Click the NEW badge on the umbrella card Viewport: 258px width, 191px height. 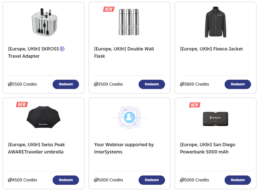point(22,104)
